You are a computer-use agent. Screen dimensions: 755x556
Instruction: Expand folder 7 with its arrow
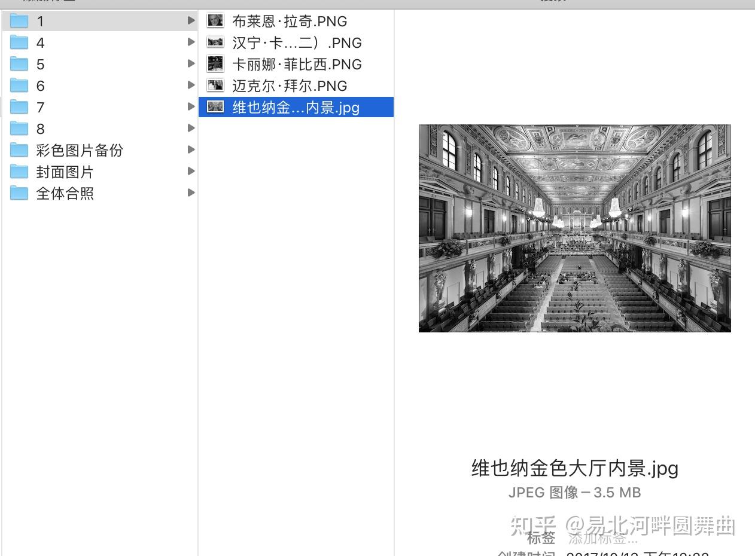(191, 107)
